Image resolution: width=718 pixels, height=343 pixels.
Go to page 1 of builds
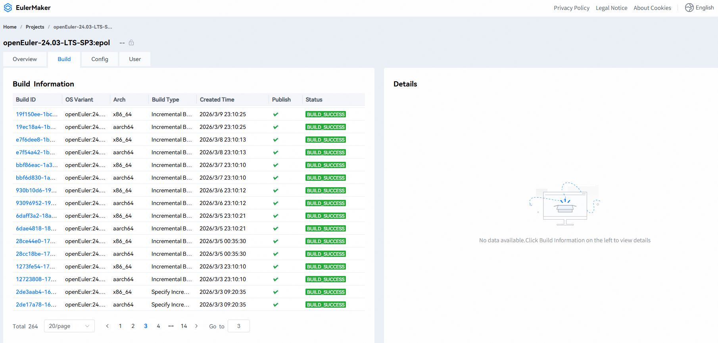[x=120, y=326]
